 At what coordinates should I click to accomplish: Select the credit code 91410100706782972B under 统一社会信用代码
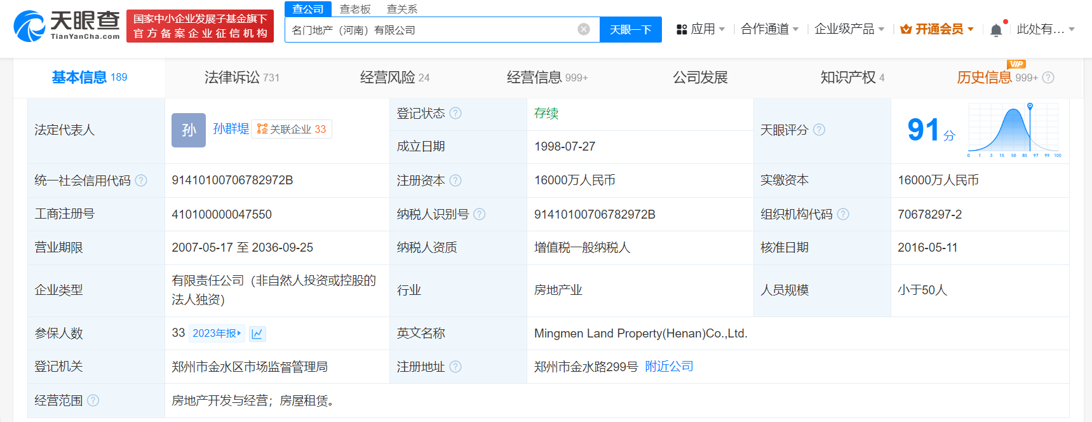[233, 180]
